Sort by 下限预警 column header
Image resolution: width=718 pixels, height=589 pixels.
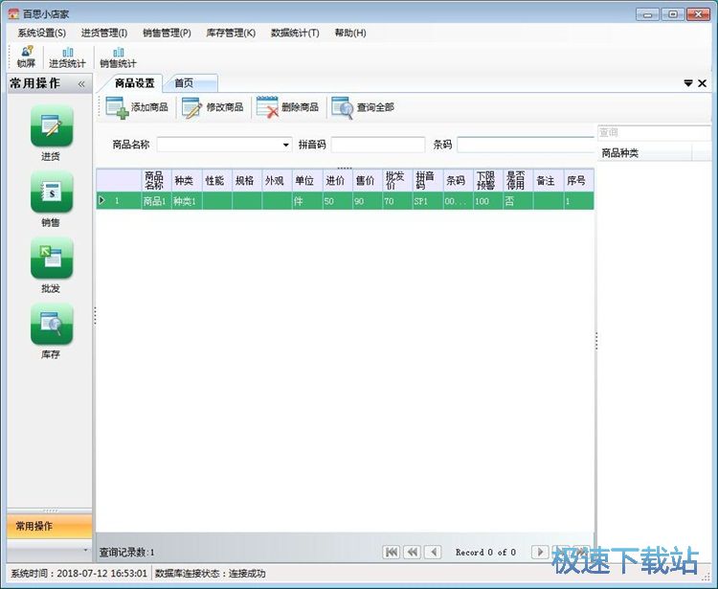pos(488,180)
